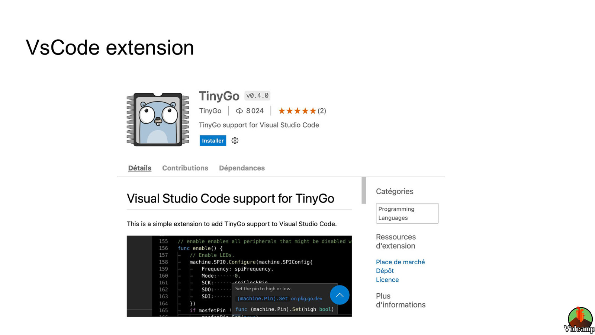This screenshot has height=335, width=595.
Task: Click the TinyGo publisher name
Action: point(210,111)
